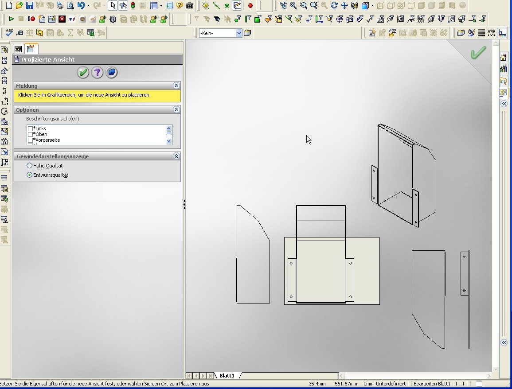Pin the property panel with the pushpin icon

(x=112, y=73)
